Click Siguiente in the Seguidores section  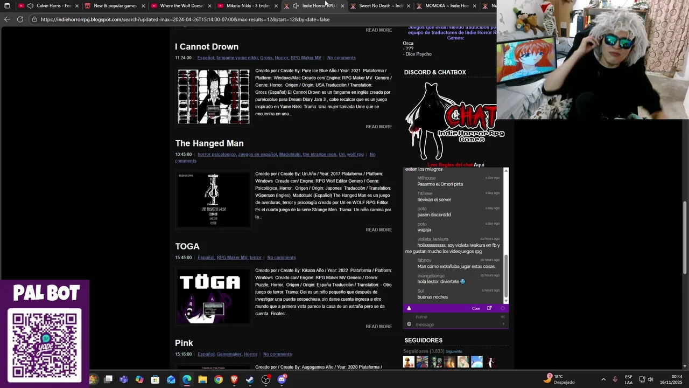(454, 351)
